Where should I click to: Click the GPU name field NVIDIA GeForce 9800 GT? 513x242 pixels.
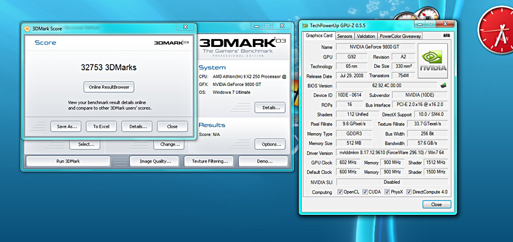point(375,47)
